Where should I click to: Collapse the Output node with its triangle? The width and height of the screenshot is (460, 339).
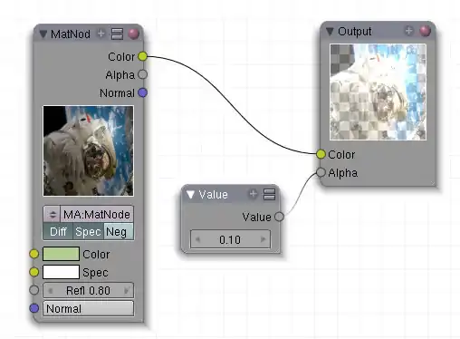330,32
